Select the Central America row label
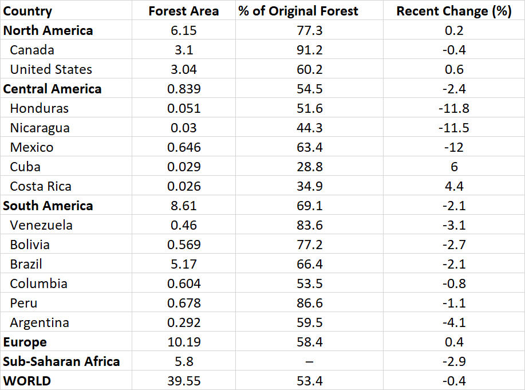The width and height of the screenshot is (525, 390). coord(52,89)
